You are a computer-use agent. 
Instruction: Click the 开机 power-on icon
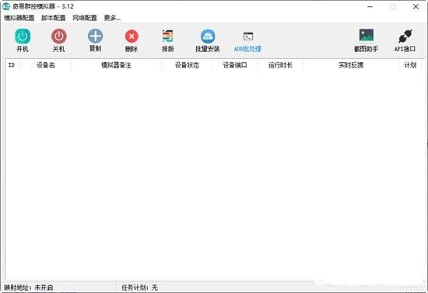[23, 36]
